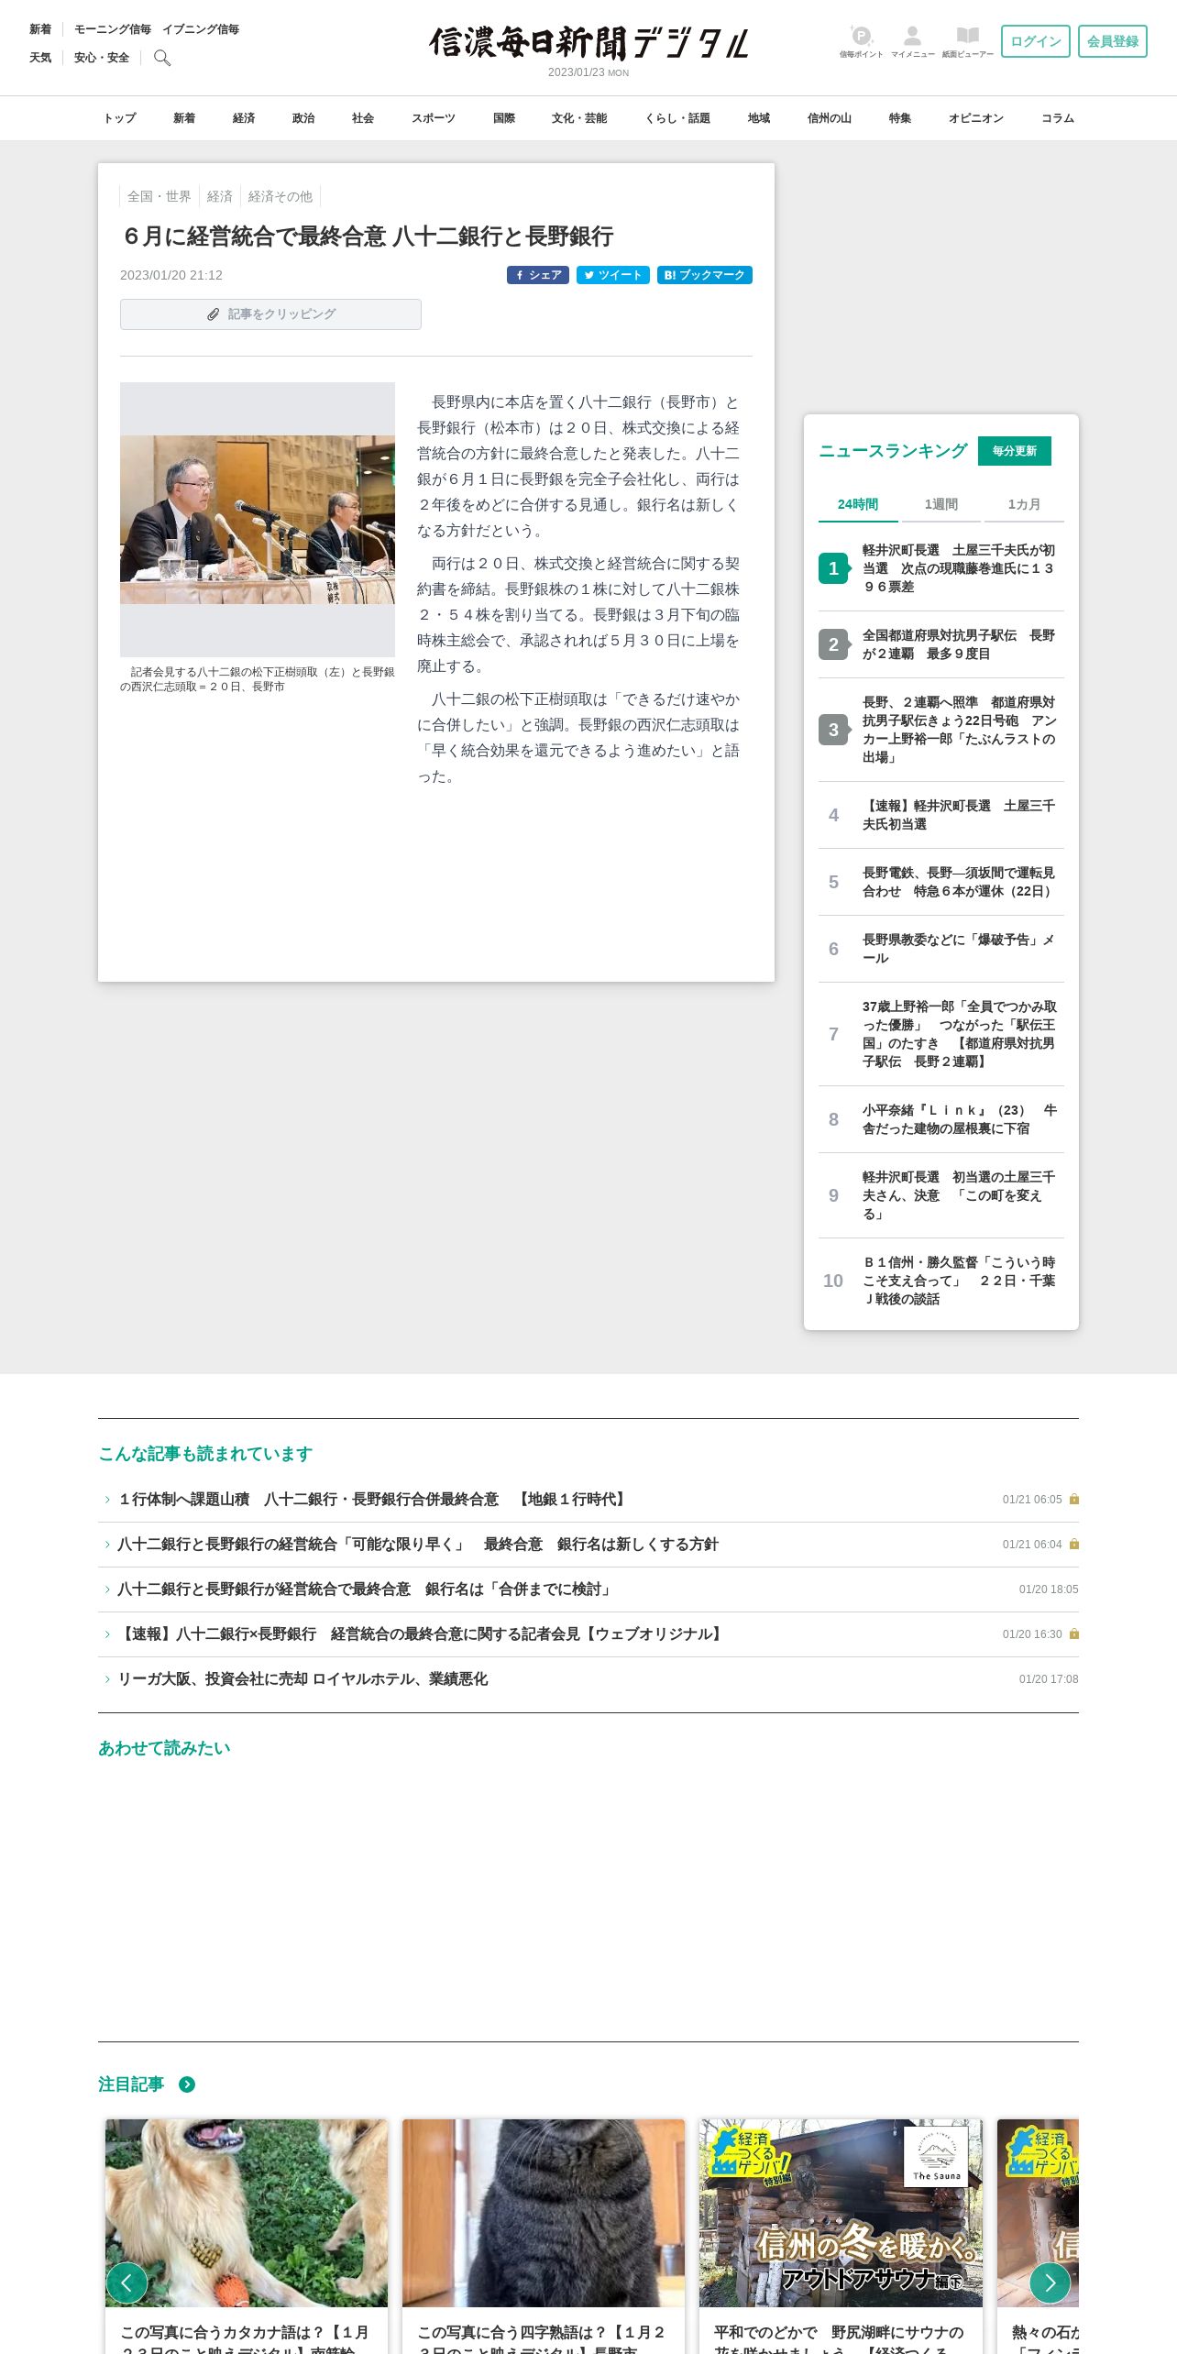Screen dimensions: 1177x2354
Task: Open 新着 link in top-left header
Action: [40, 29]
